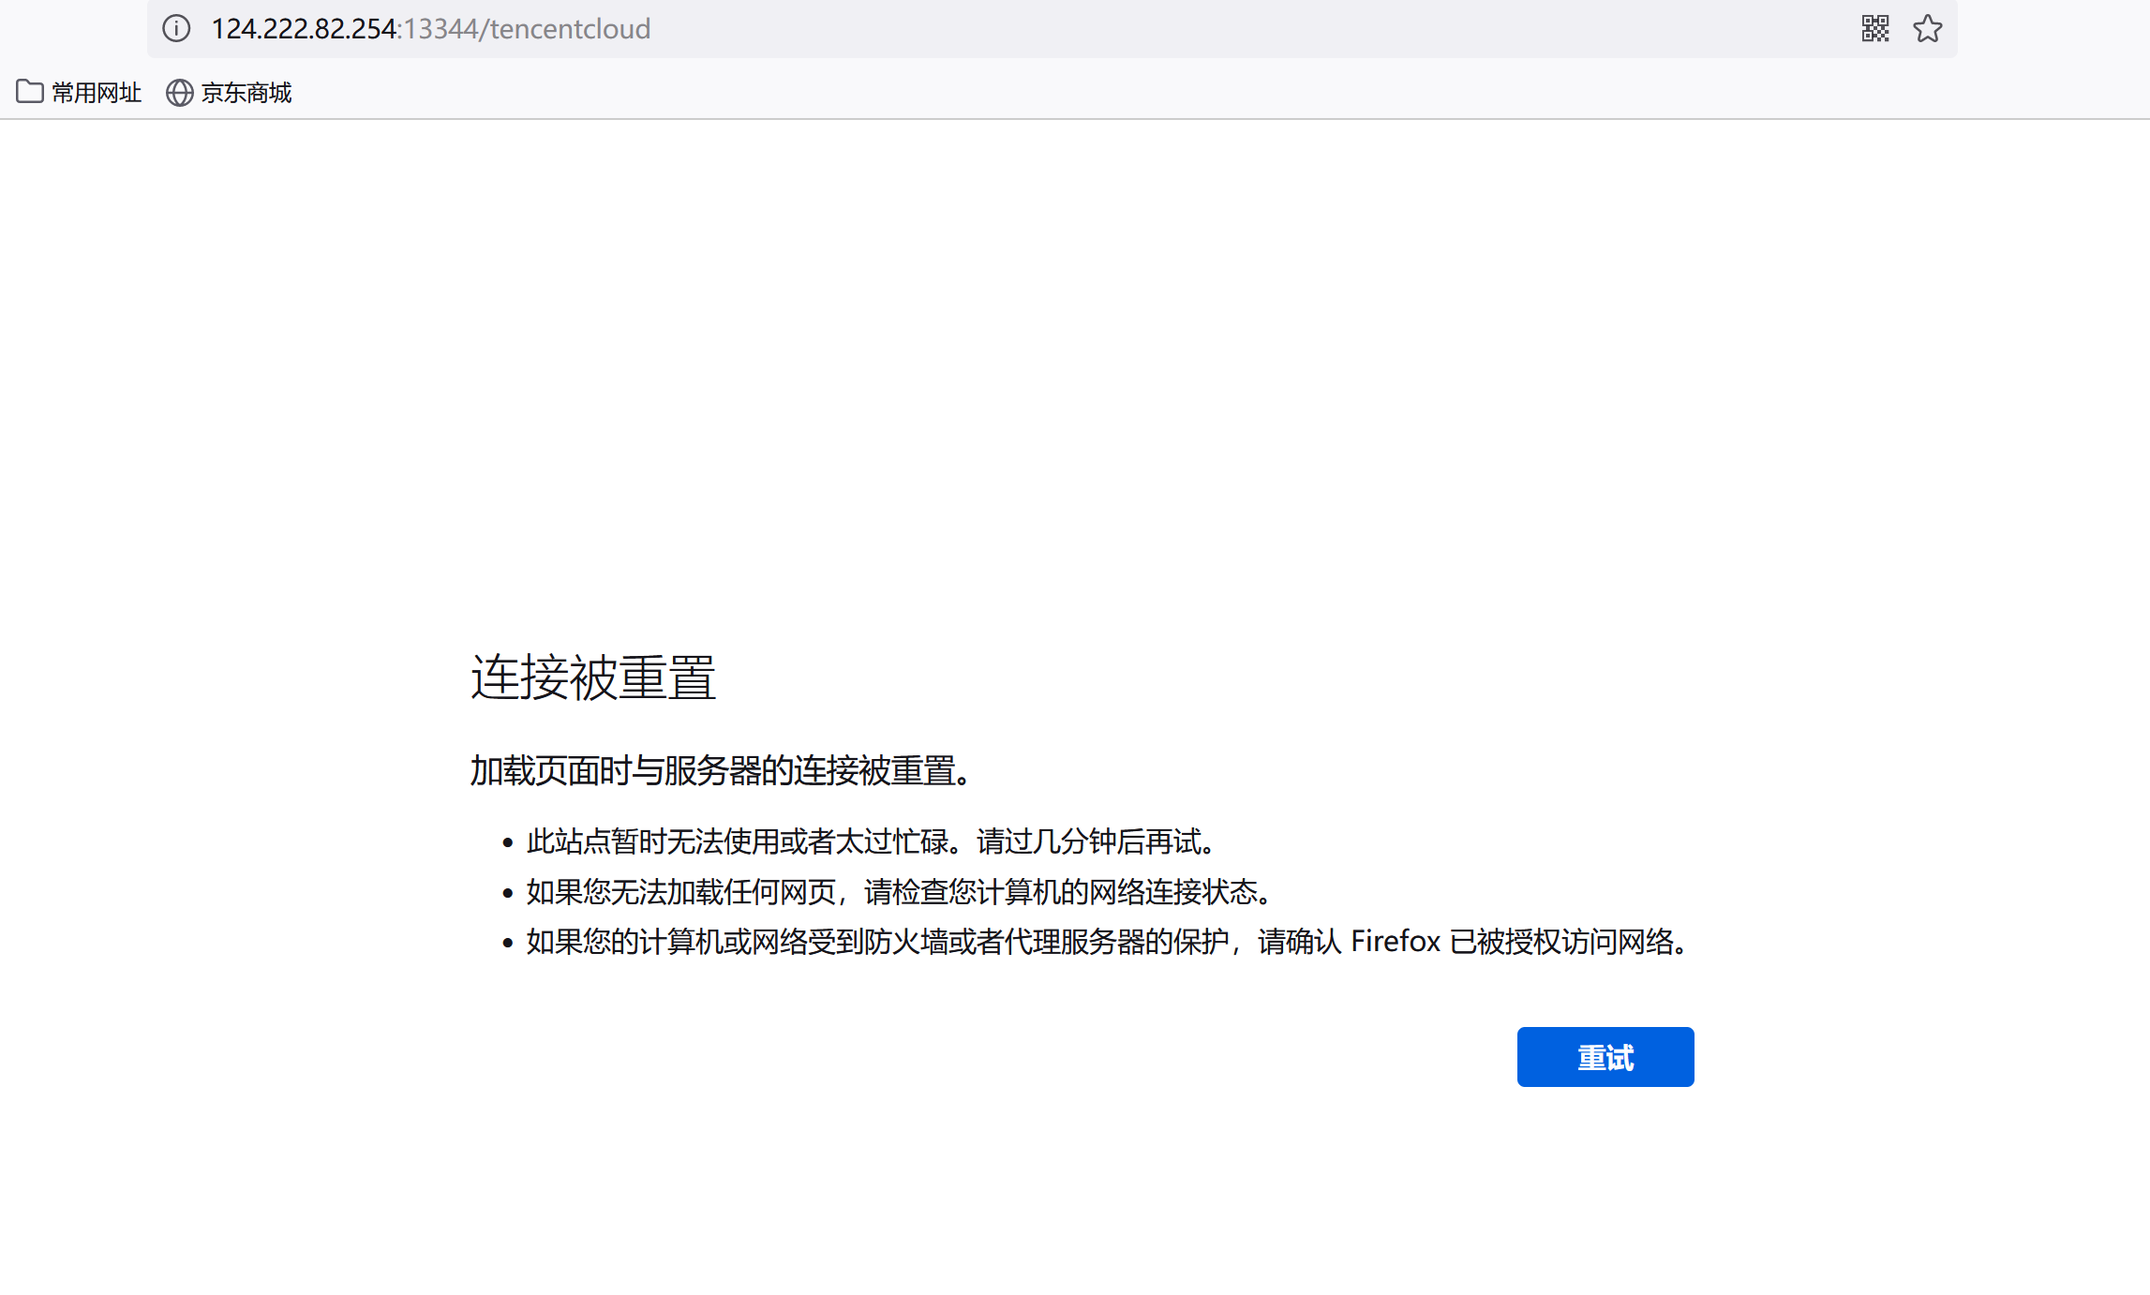
Task: Open the 常用网址 bookmarks folder
Action: [x=79, y=92]
